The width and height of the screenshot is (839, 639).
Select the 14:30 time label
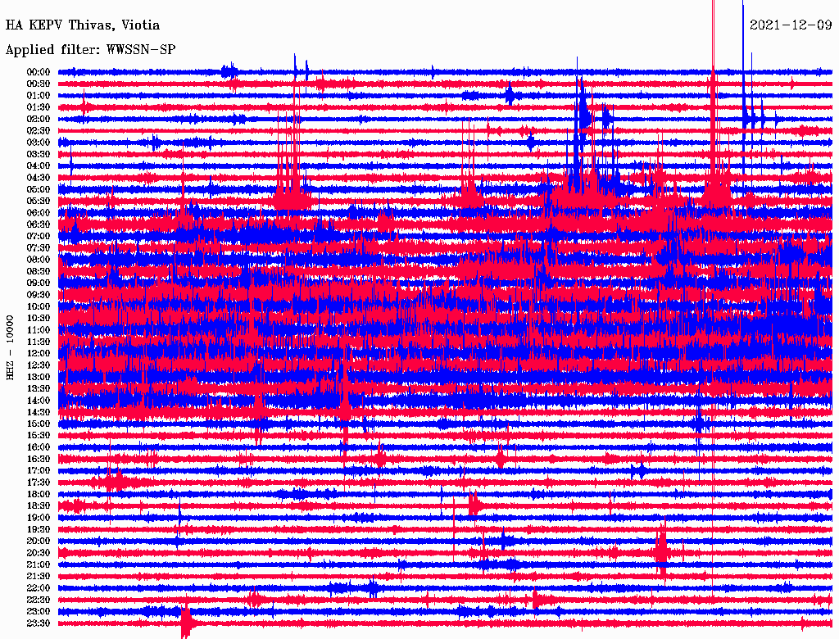click(39, 412)
